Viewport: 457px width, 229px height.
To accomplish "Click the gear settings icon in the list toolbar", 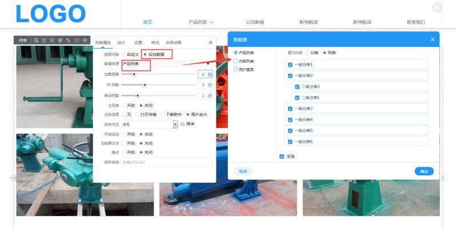I will click(52, 41).
